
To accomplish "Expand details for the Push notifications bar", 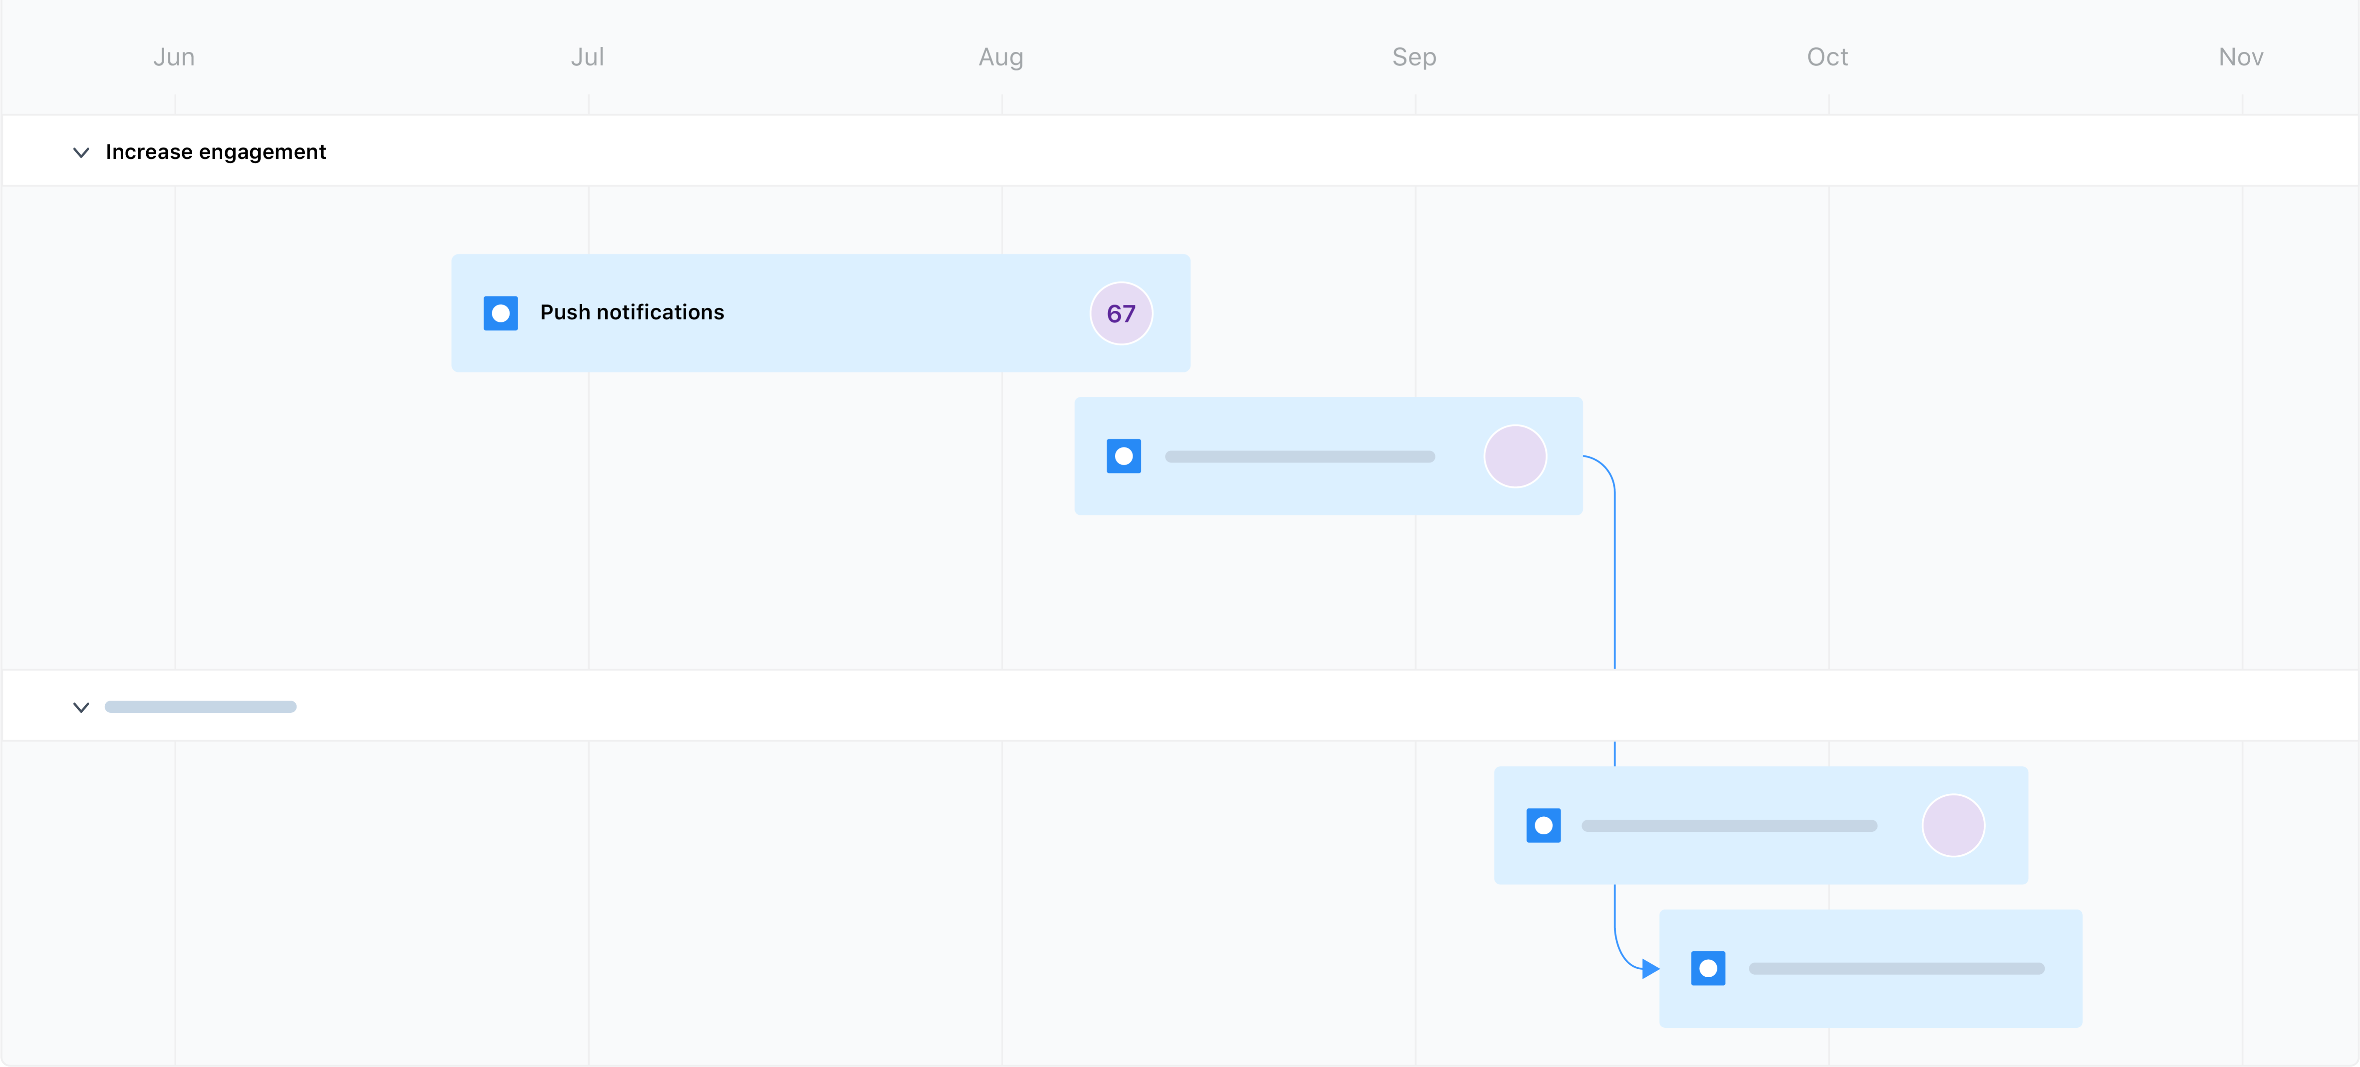I will 820,312.
